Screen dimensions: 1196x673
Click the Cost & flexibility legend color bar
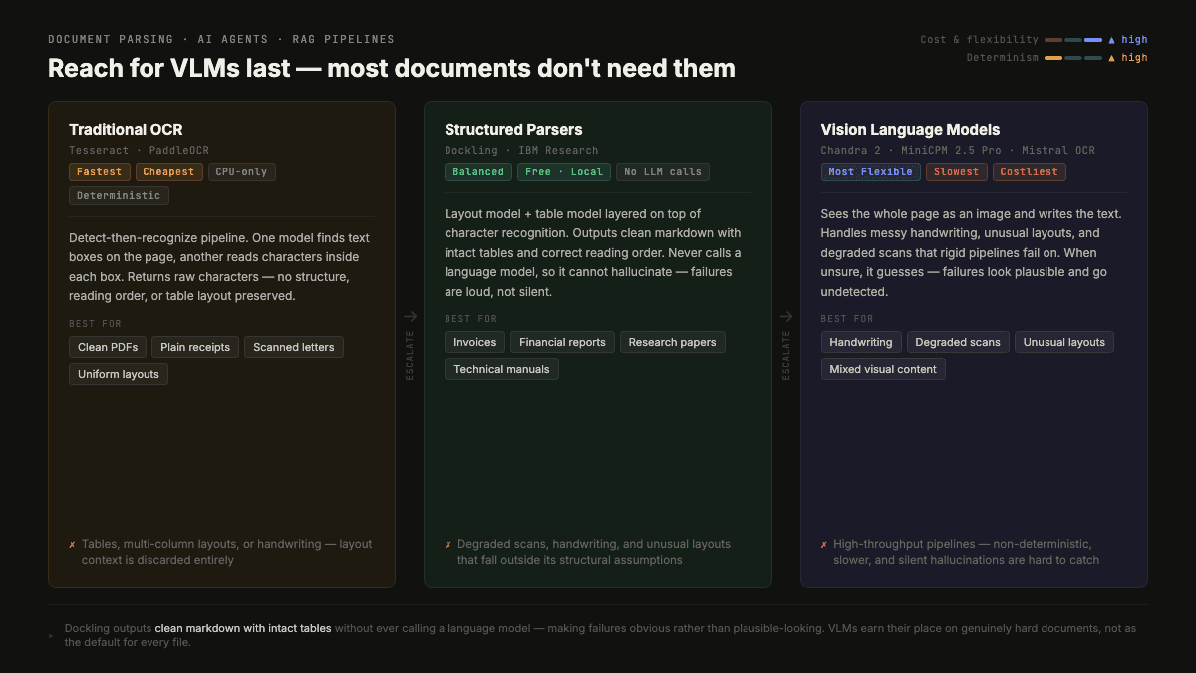(x=1073, y=40)
